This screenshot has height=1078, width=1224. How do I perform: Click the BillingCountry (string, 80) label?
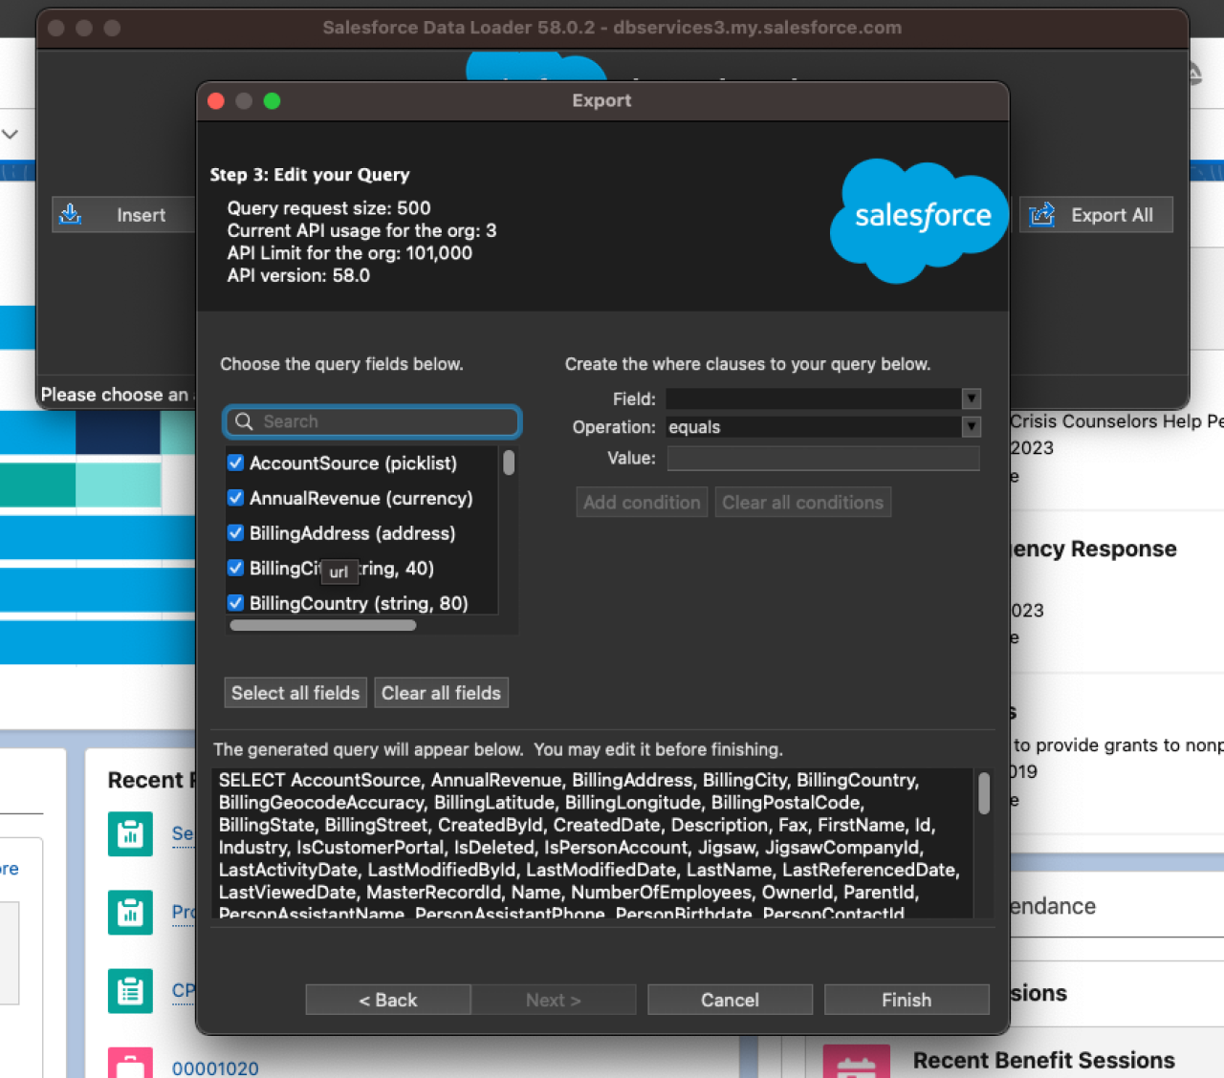coord(359,604)
